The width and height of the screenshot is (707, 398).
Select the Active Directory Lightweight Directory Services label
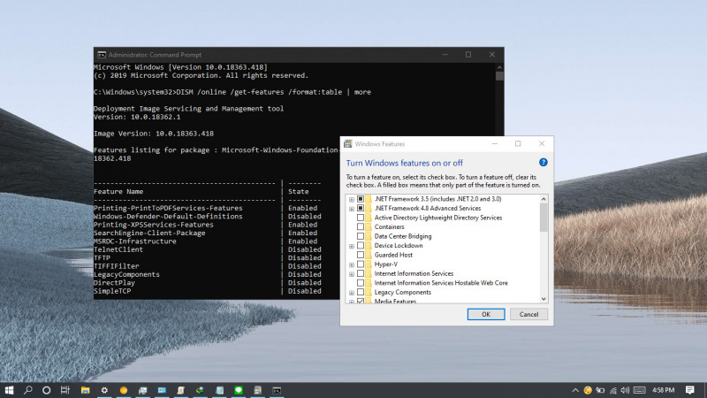coord(438,218)
